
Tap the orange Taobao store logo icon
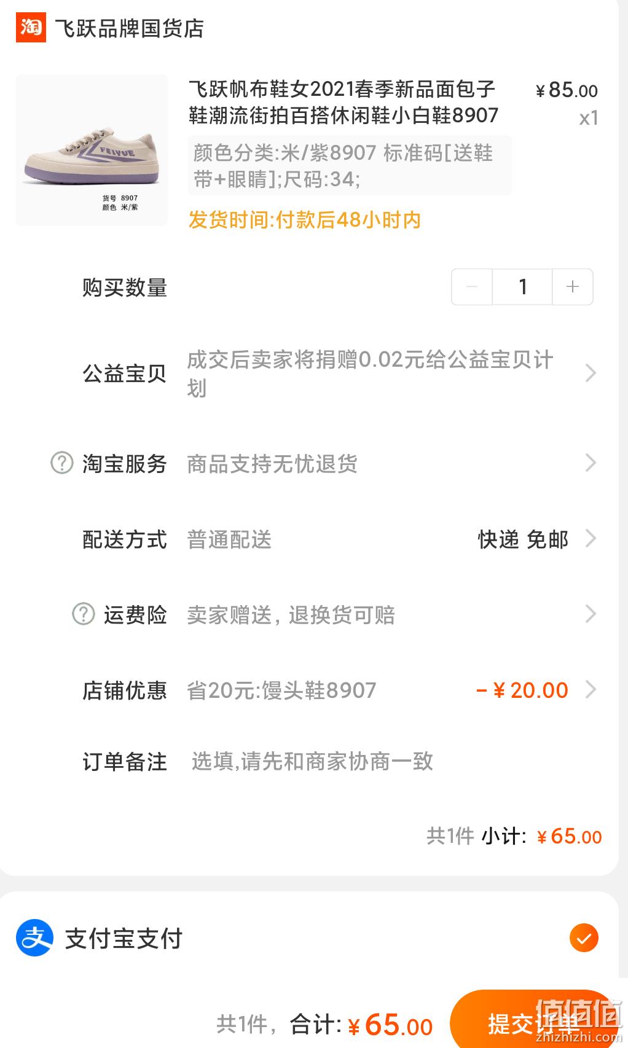[x=31, y=28]
